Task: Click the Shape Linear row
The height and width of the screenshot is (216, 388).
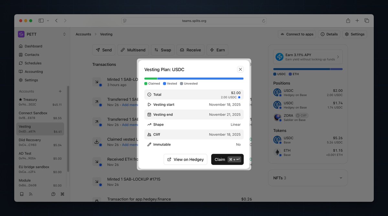Action: tap(194, 125)
